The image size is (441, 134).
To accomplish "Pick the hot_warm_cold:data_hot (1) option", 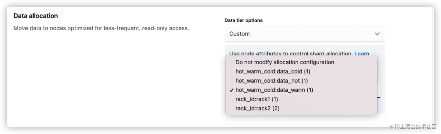I will (x=272, y=81).
